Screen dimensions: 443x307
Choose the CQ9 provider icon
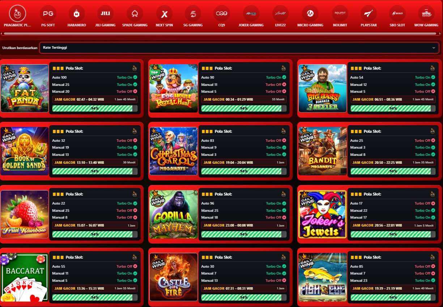pyautogui.click(x=222, y=14)
